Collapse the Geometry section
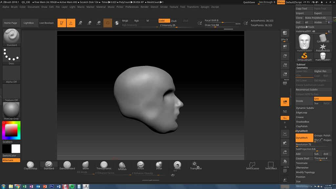 pos(302,68)
